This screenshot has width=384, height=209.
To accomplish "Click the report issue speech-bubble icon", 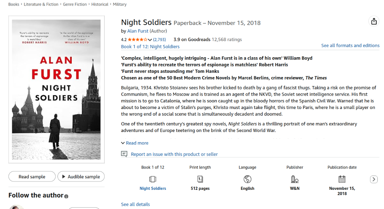I will coord(124,154).
